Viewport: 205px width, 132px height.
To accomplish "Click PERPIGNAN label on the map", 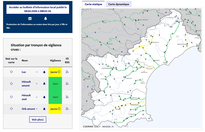I will click(135, 105).
